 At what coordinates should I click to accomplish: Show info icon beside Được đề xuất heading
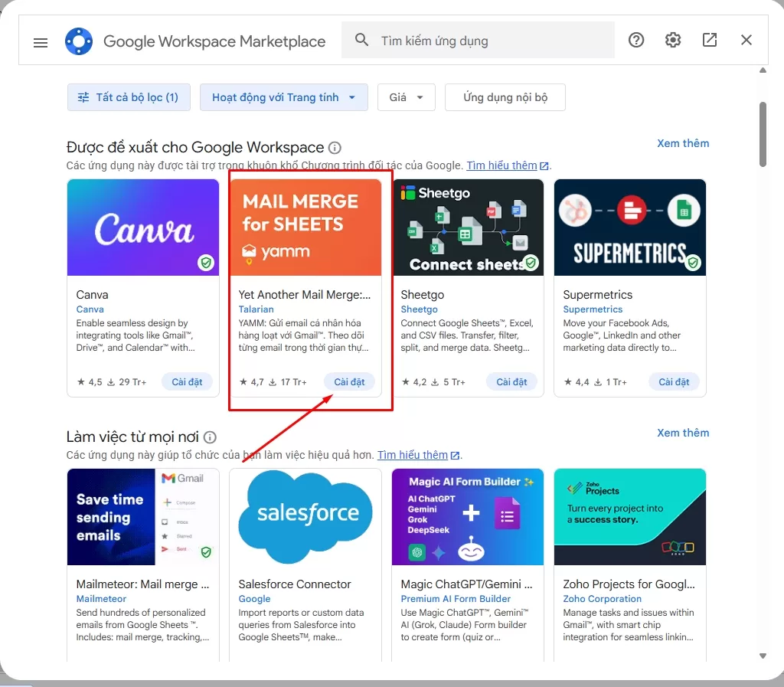point(335,148)
